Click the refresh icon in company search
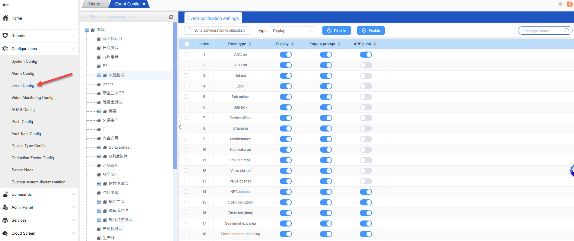574x241 pixels. click(x=171, y=17)
